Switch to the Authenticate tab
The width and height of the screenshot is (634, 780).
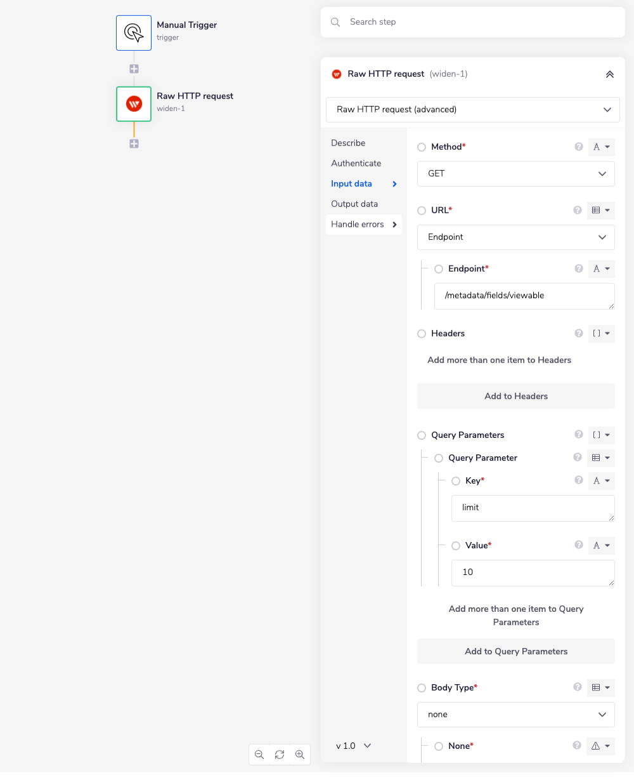[356, 163]
